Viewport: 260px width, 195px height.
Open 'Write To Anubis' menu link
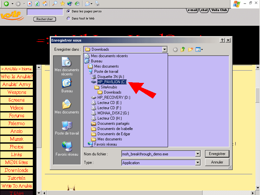pyautogui.click(x=17, y=186)
